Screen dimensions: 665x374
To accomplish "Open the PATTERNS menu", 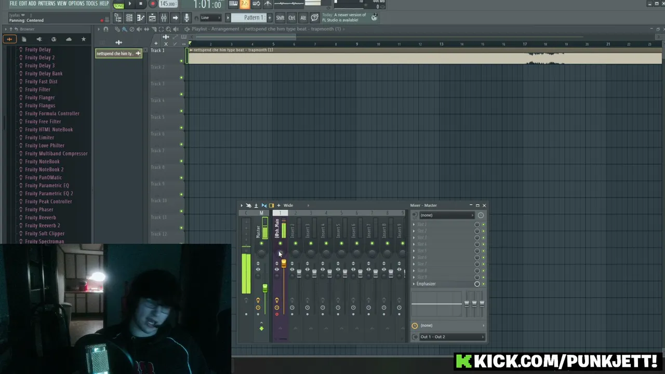I will (x=47, y=4).
